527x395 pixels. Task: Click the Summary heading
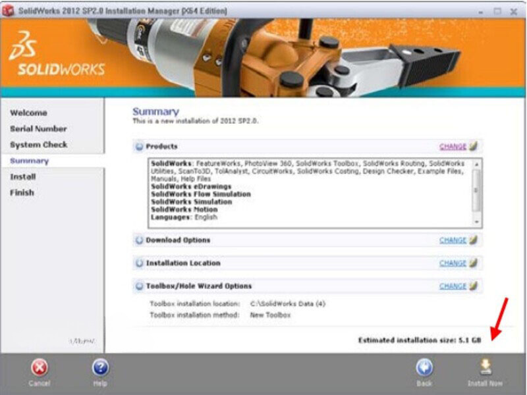155,111
